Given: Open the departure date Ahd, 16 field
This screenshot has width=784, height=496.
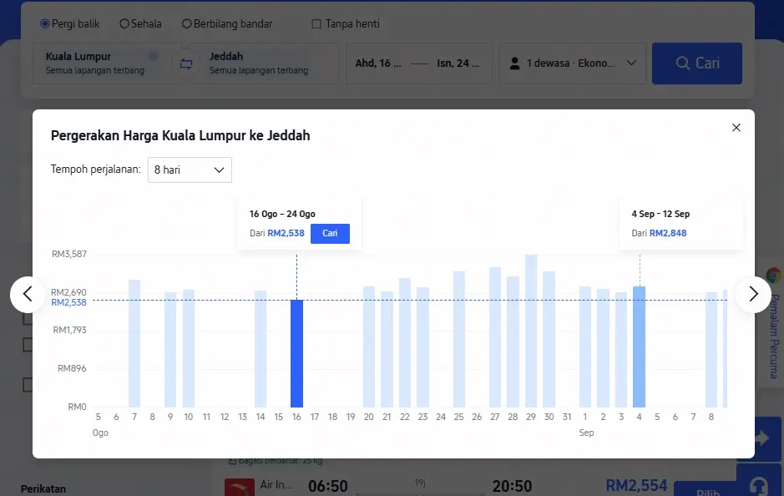Looking at the screenshot, I should click(378, 63).
